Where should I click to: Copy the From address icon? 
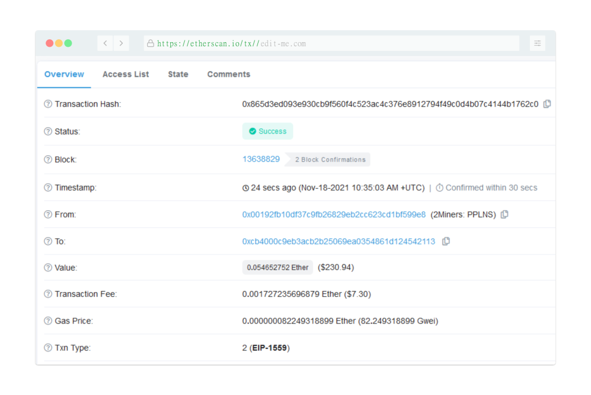click(504, 214)
